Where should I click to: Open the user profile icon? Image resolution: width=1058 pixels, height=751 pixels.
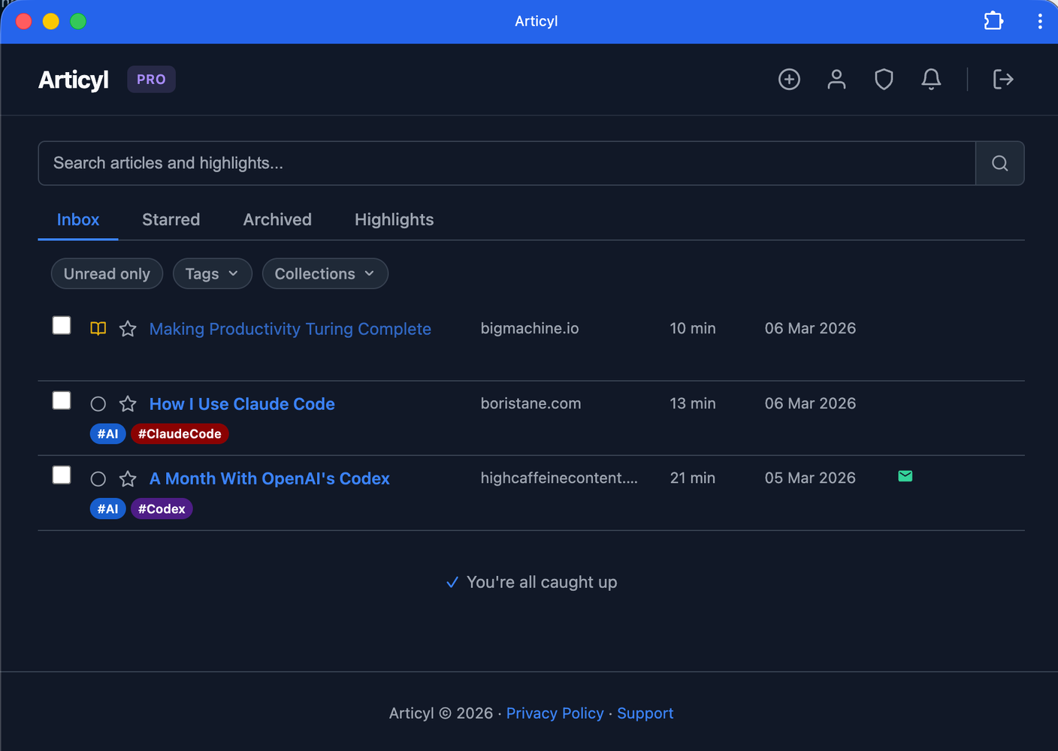836,80
